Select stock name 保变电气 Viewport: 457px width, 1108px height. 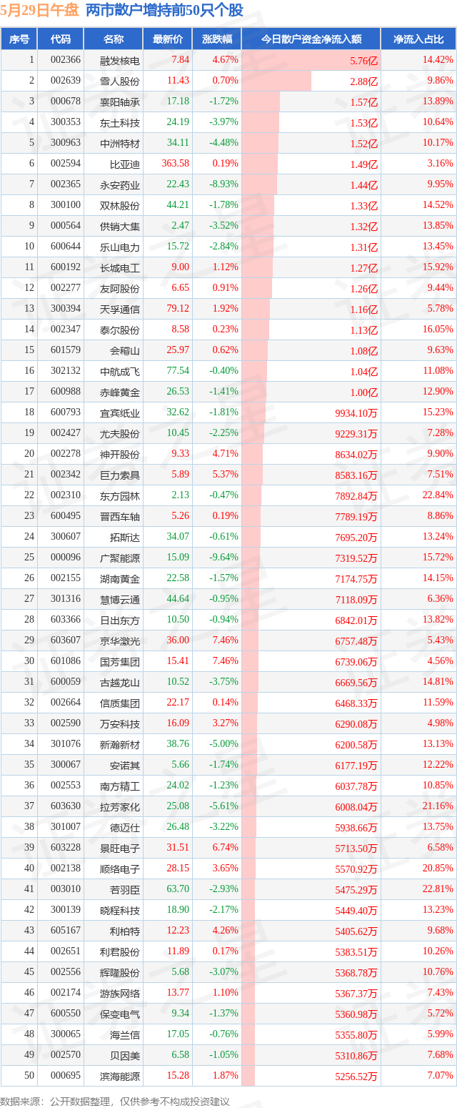(x=120, y=1014)
